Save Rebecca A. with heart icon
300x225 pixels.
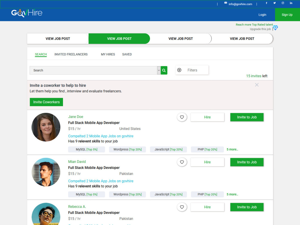[x=182, y=207]
